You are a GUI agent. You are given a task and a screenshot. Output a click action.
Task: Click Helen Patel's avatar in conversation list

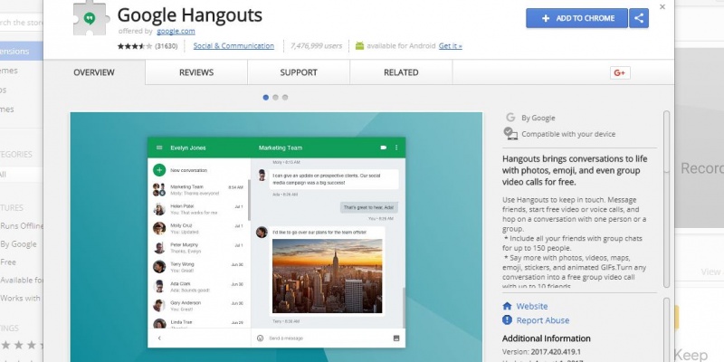pyautogui.click(x=159, y=209)
